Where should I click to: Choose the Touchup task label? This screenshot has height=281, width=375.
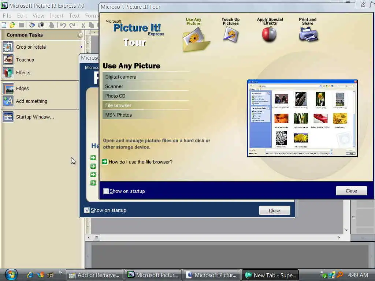tap(25, 60)
